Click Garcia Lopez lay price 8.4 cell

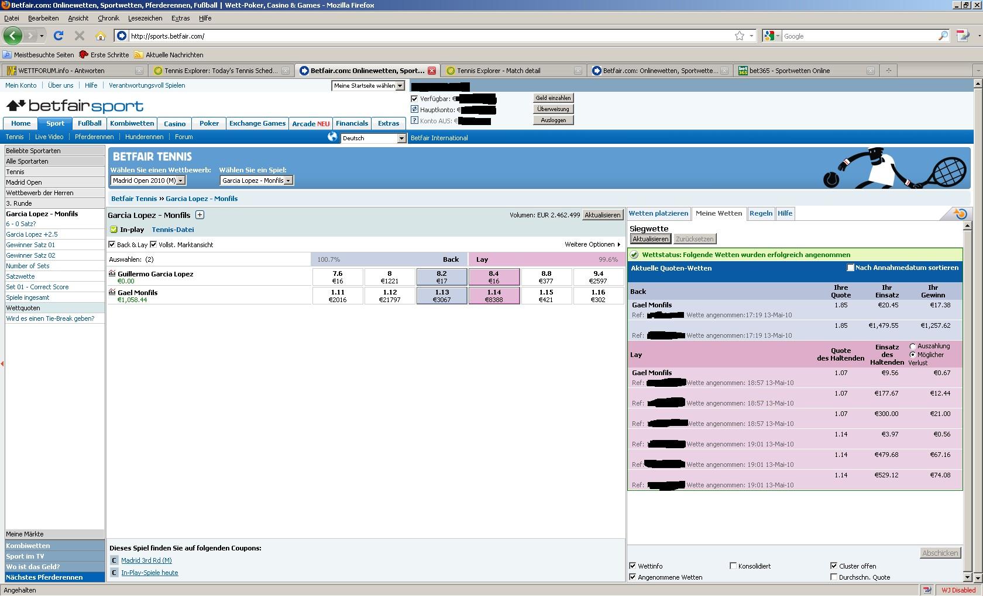point(494,277)
